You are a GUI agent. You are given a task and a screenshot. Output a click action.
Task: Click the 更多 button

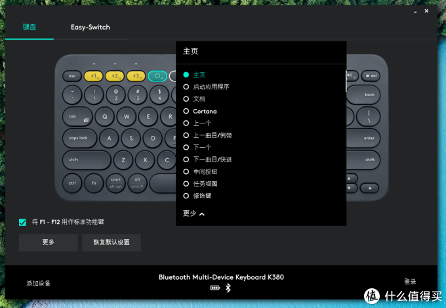click(49, 242)
